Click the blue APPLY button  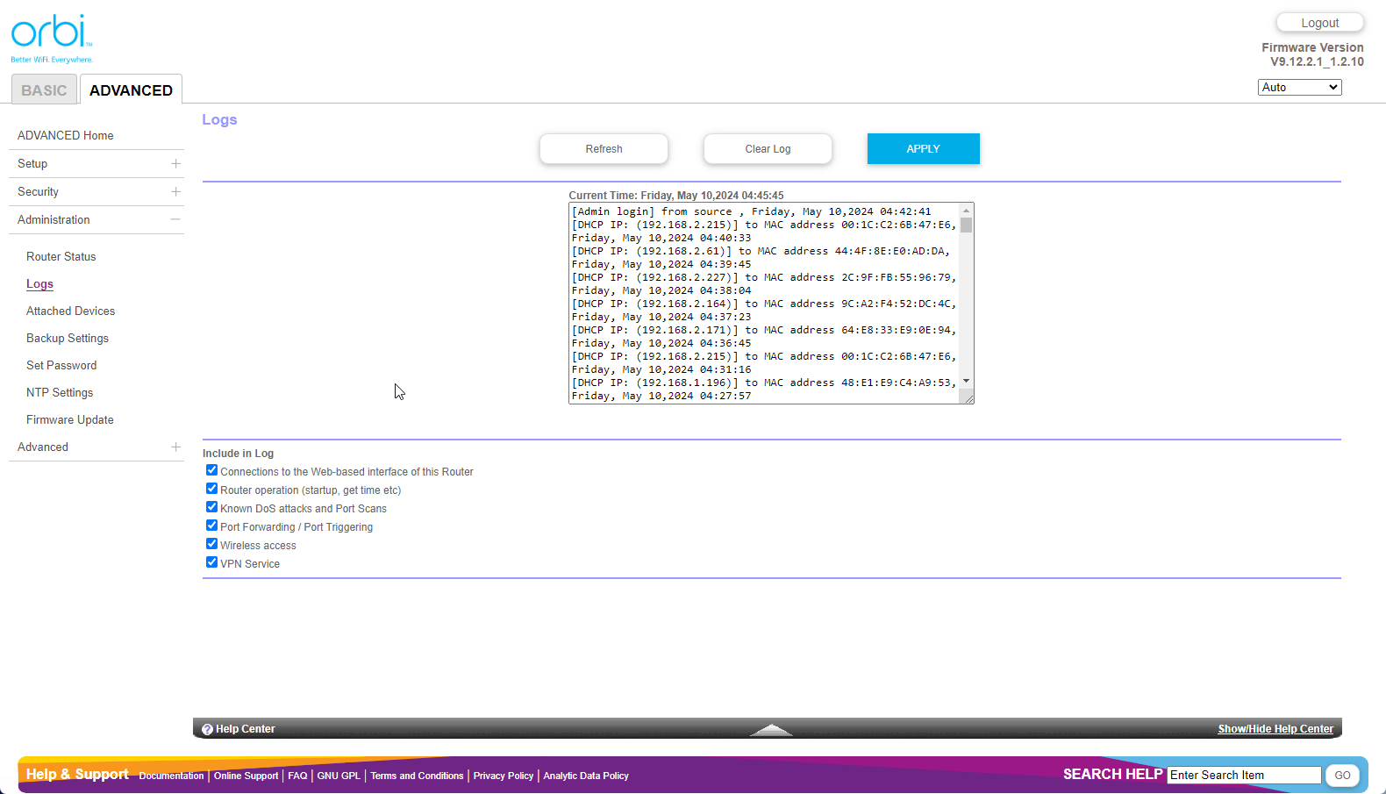[x=923, y=148]
